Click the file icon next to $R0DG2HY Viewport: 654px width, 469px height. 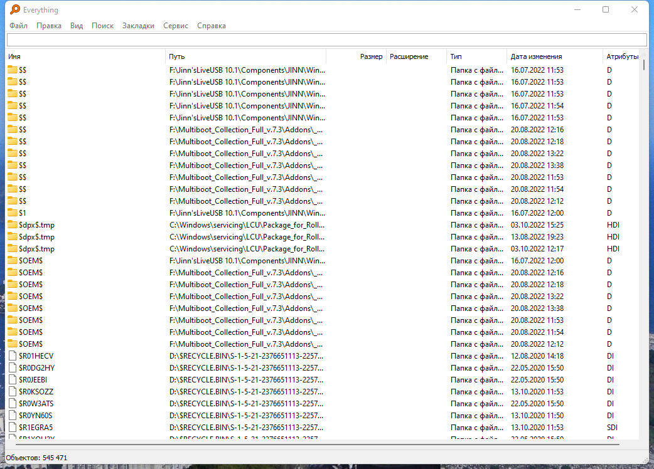[13, 368]
